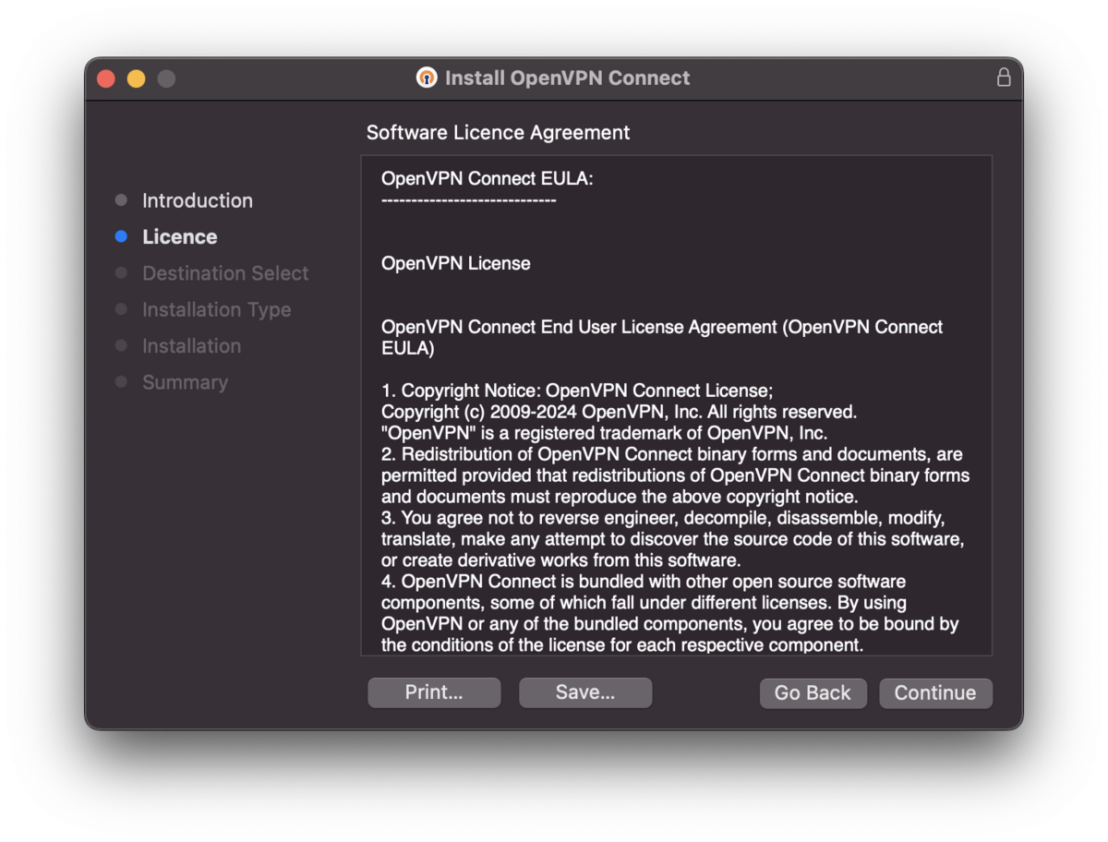
Task: Select the Summary step label
Action: point(185,382)
